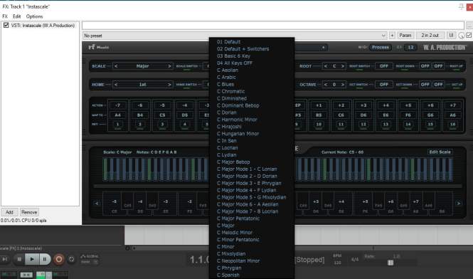Image resolution: width=473 pixels, height=279 pixels.
Task: Click the FX comment input field at top
Action: [x=273, y=26]
